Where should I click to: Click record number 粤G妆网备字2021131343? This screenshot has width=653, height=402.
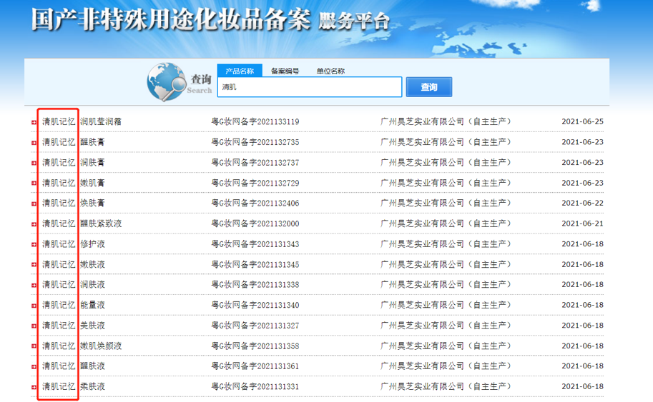tap(255, 243)
